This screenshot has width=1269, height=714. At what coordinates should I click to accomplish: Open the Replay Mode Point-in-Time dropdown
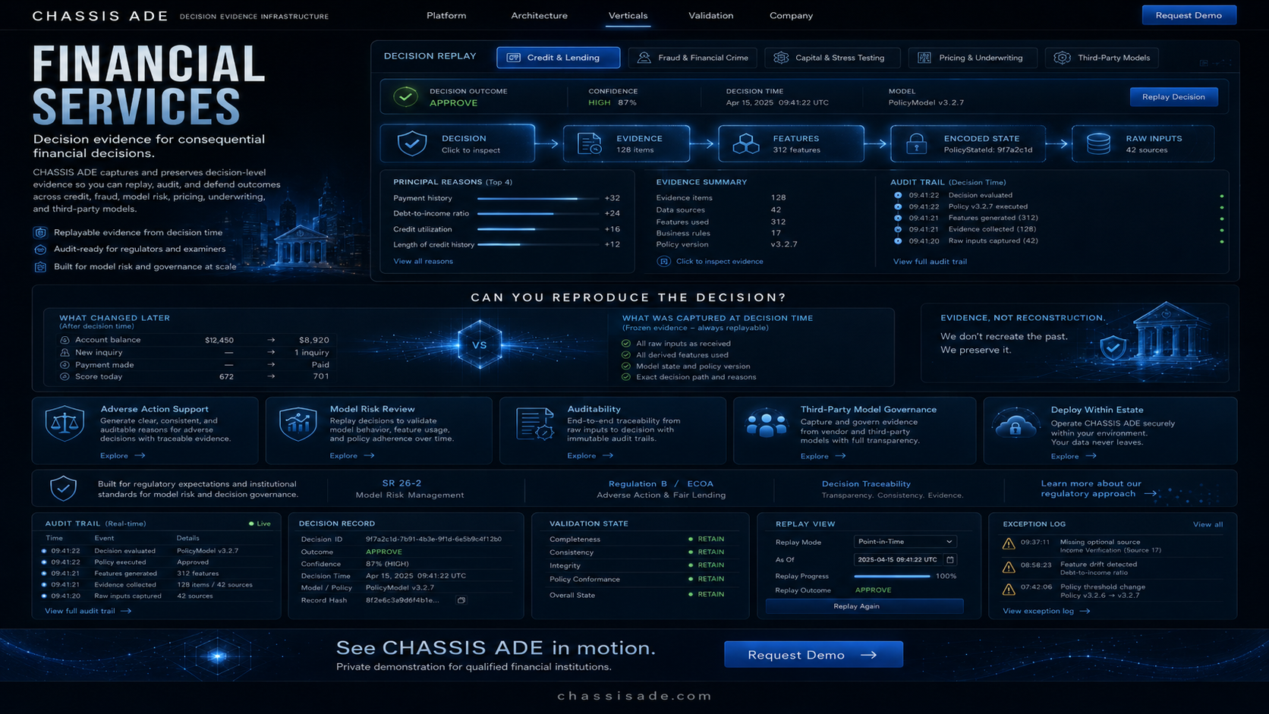(905, 542)
